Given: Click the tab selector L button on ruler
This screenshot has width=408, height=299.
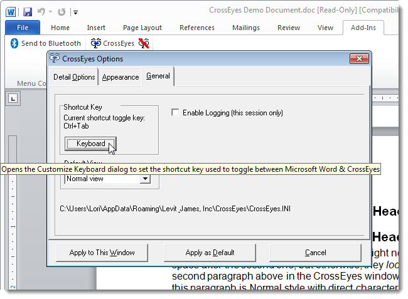Looking at the screenshot, I should (x=13, y=98).
